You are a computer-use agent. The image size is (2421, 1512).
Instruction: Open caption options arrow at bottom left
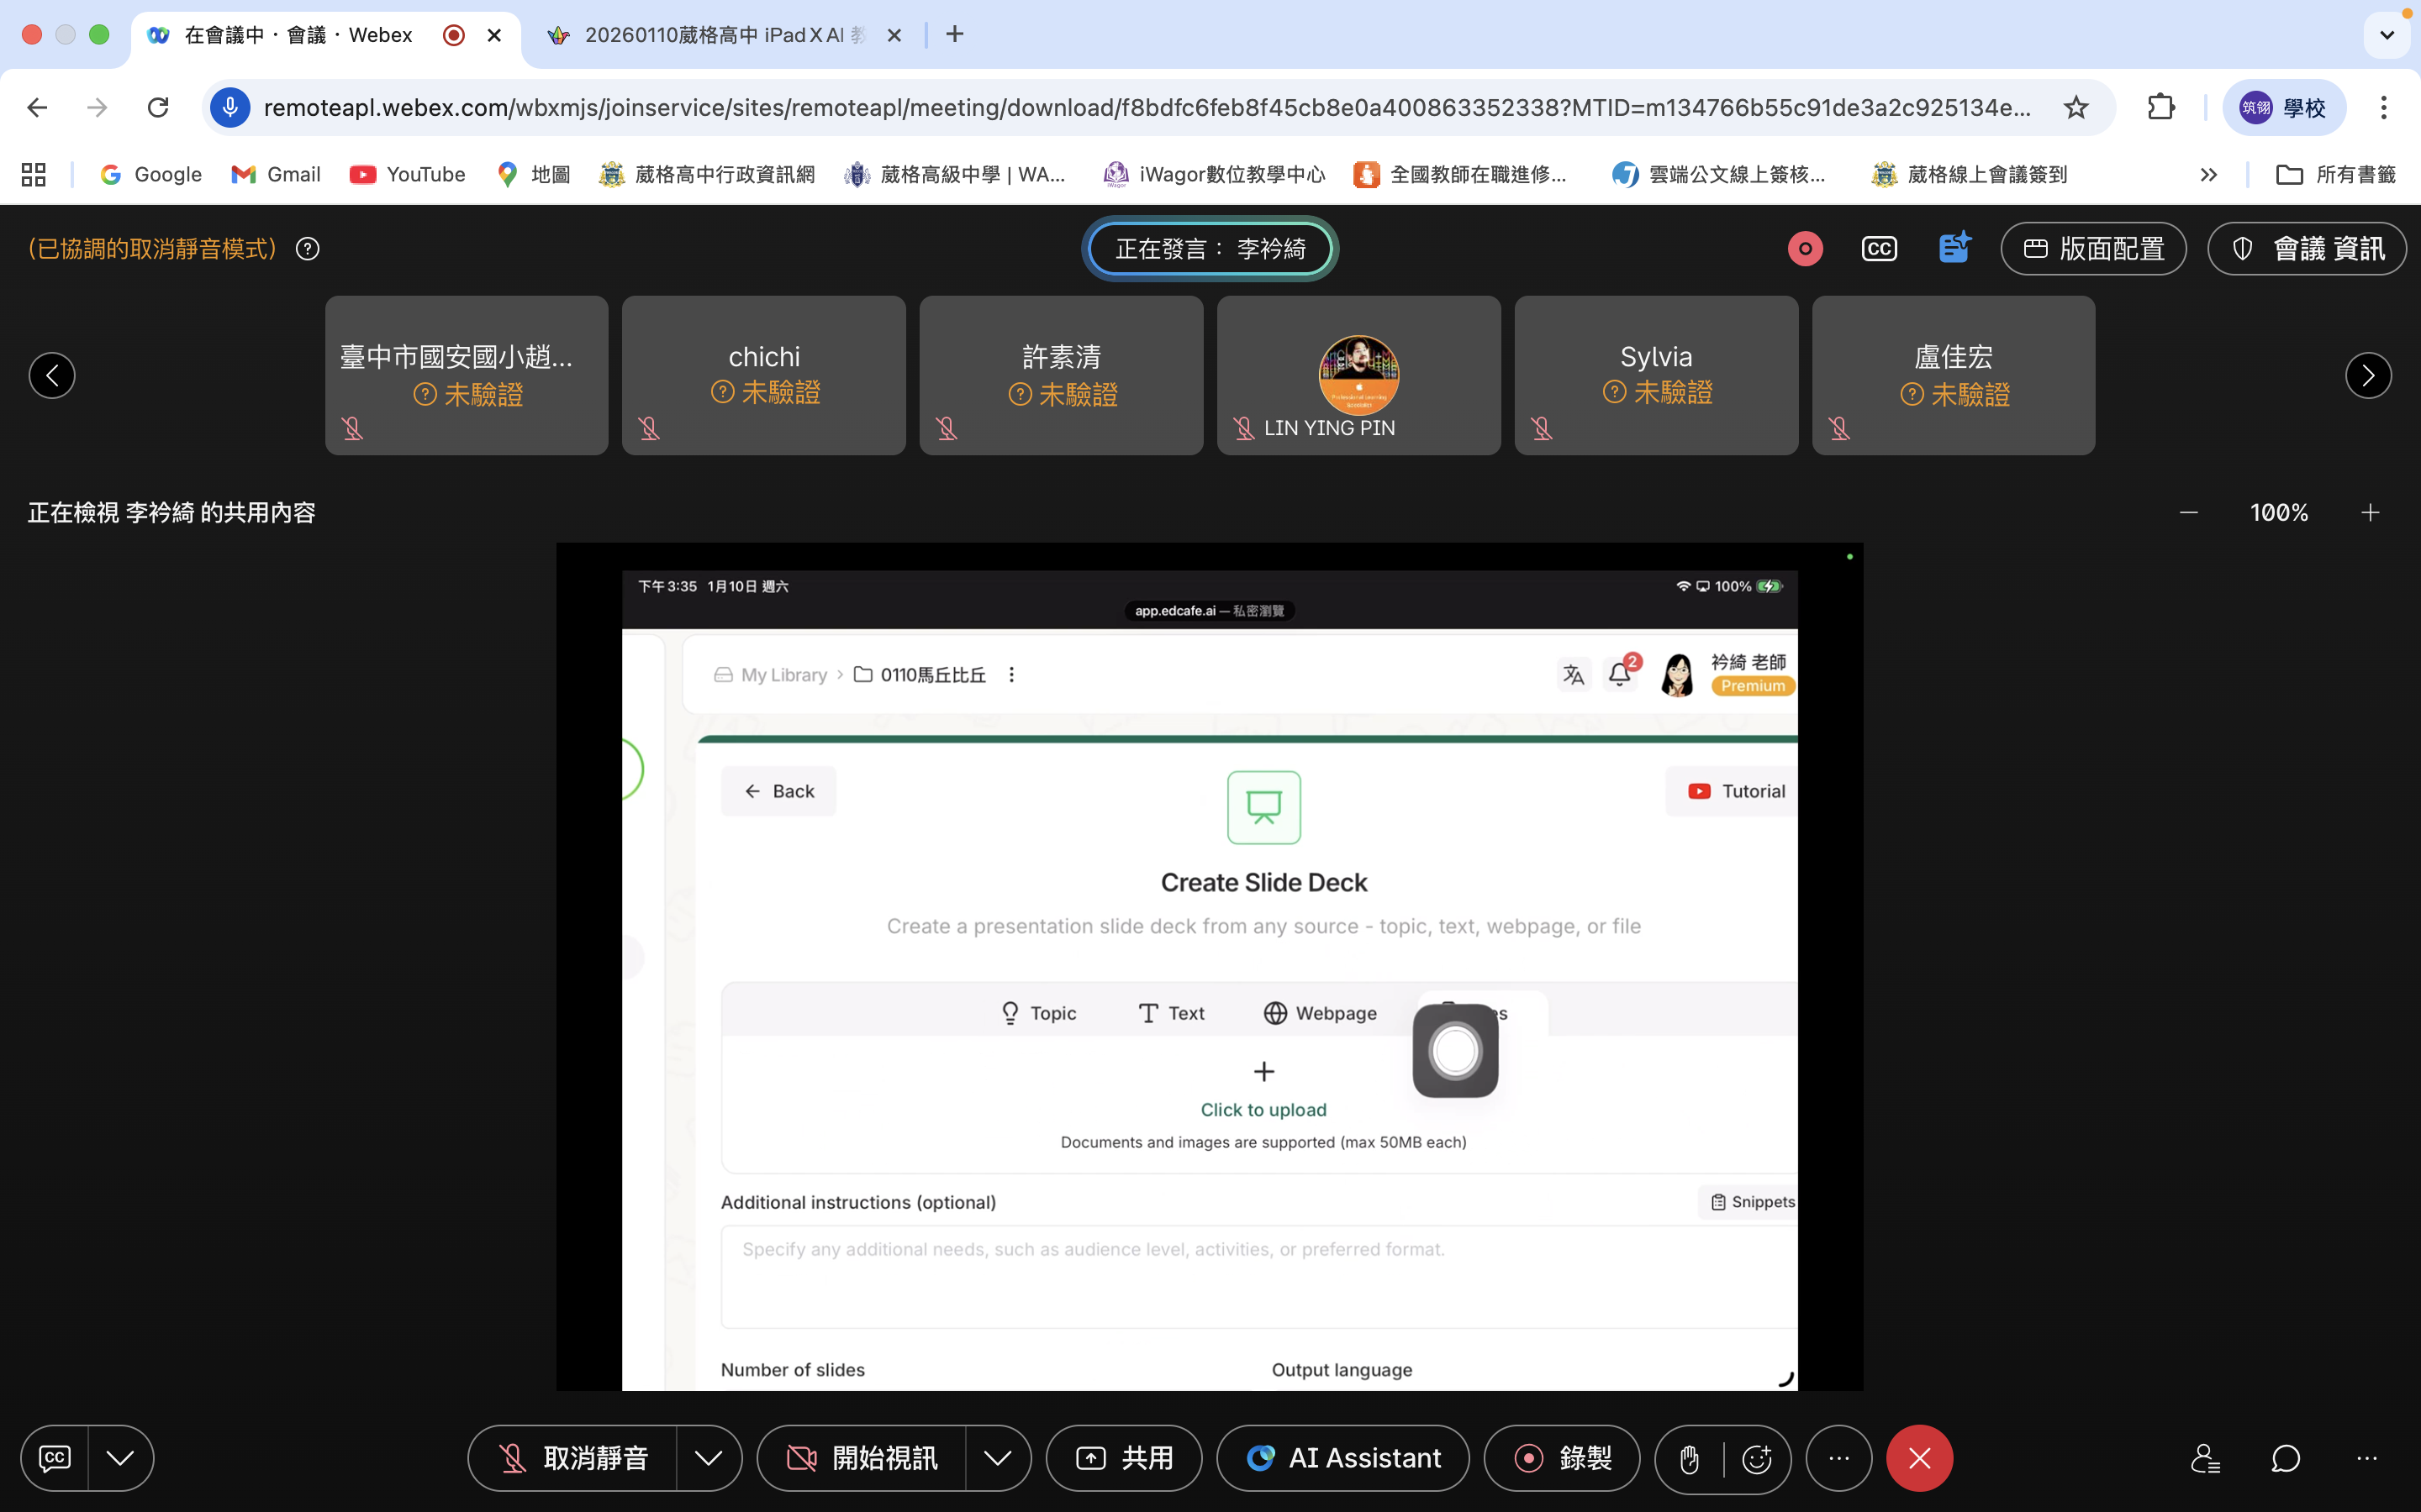pos(120,1458)
